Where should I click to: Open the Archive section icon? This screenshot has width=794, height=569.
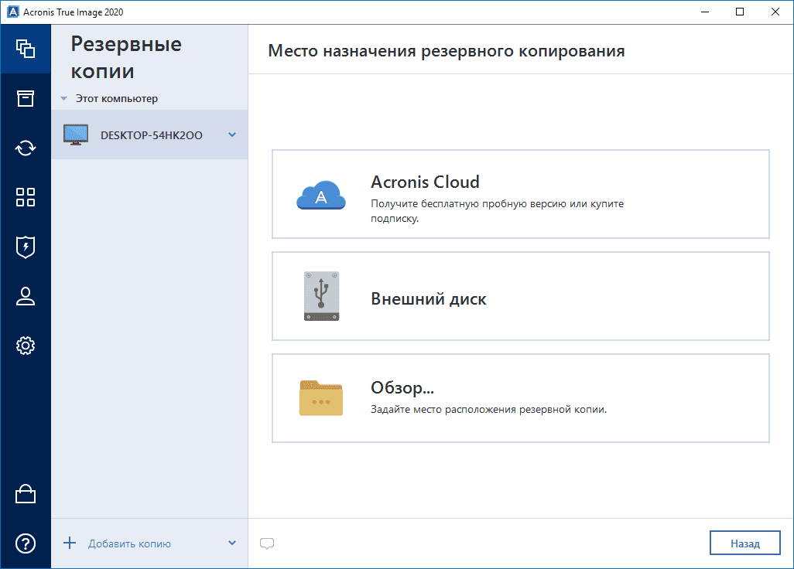(x=26, y=98)
